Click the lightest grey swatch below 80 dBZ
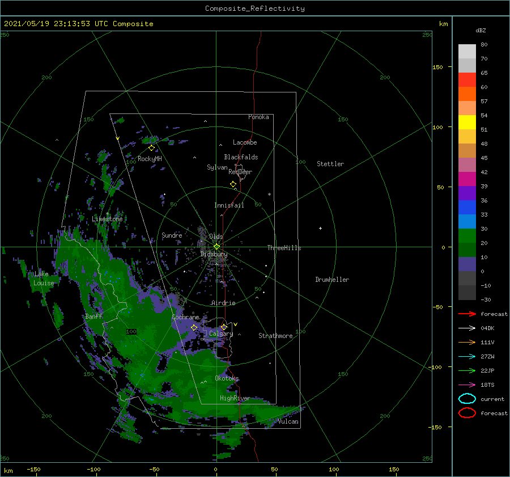 [467, 52]
